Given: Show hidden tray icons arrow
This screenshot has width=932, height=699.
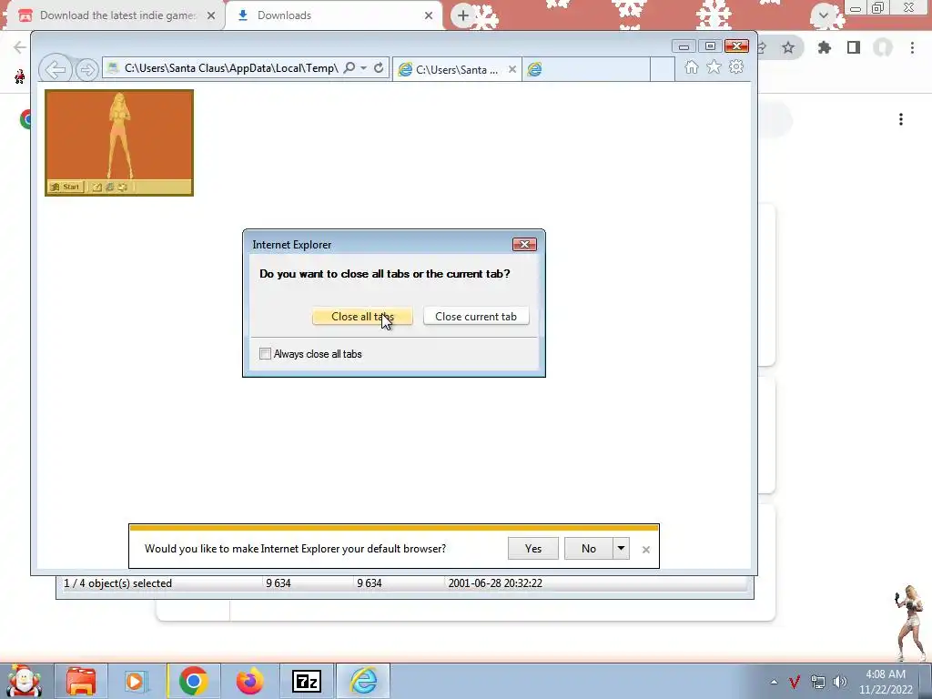Looking at the screenshot, I should pos(774,682).
